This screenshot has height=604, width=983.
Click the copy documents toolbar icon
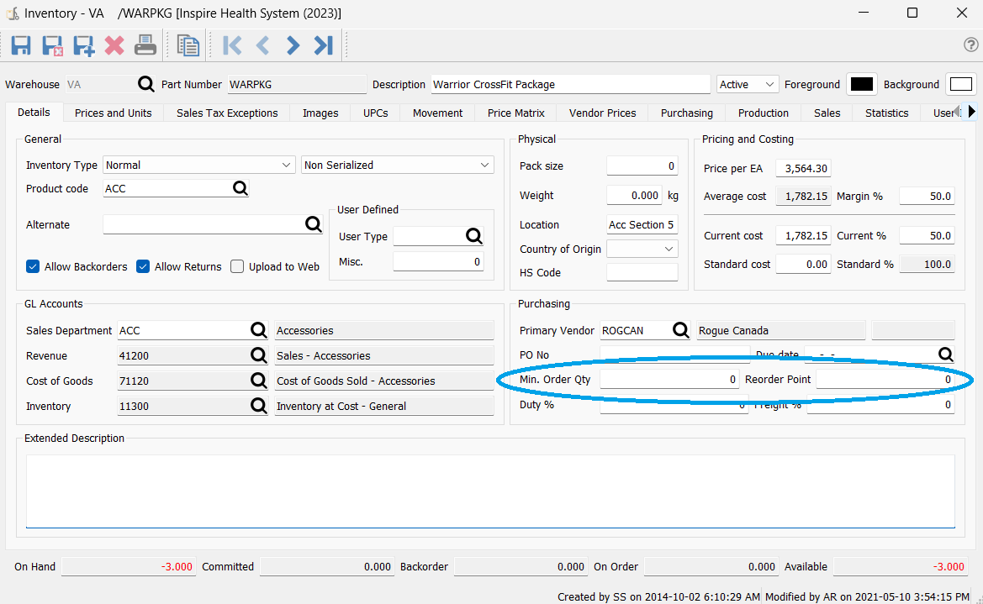188,45
